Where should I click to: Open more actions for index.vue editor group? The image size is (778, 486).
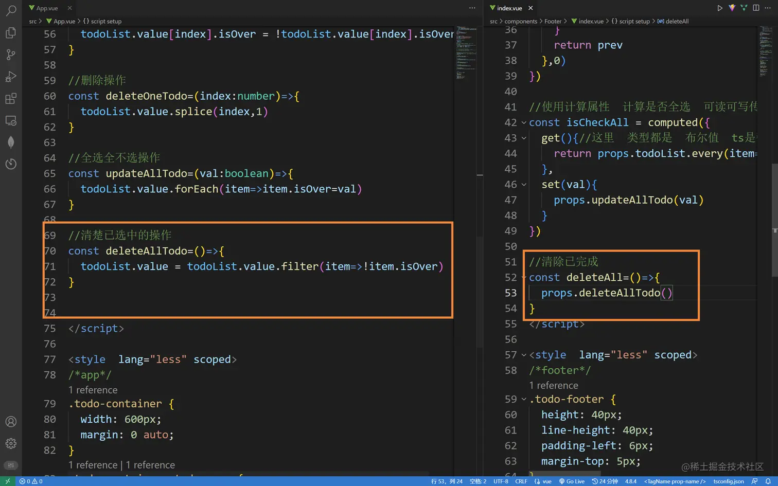(768, 8)
